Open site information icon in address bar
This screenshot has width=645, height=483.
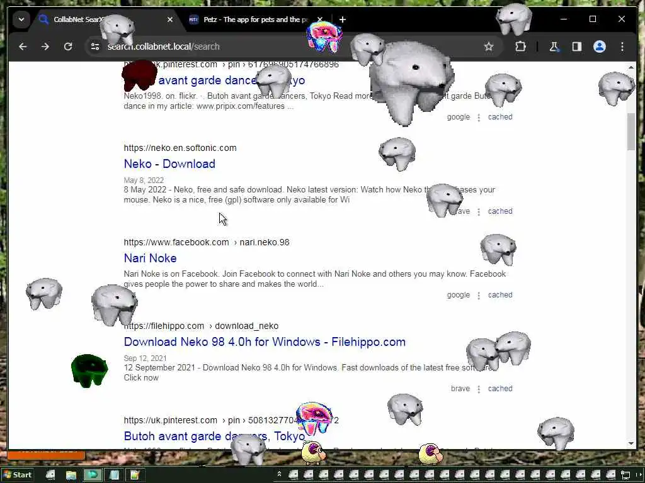[x=95, y=47]
